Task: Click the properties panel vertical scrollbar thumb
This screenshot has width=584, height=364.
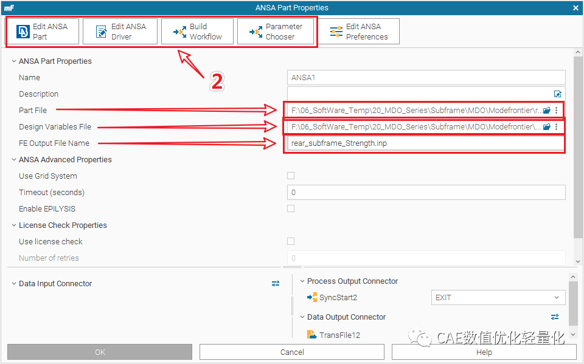Action: [578, 148]
